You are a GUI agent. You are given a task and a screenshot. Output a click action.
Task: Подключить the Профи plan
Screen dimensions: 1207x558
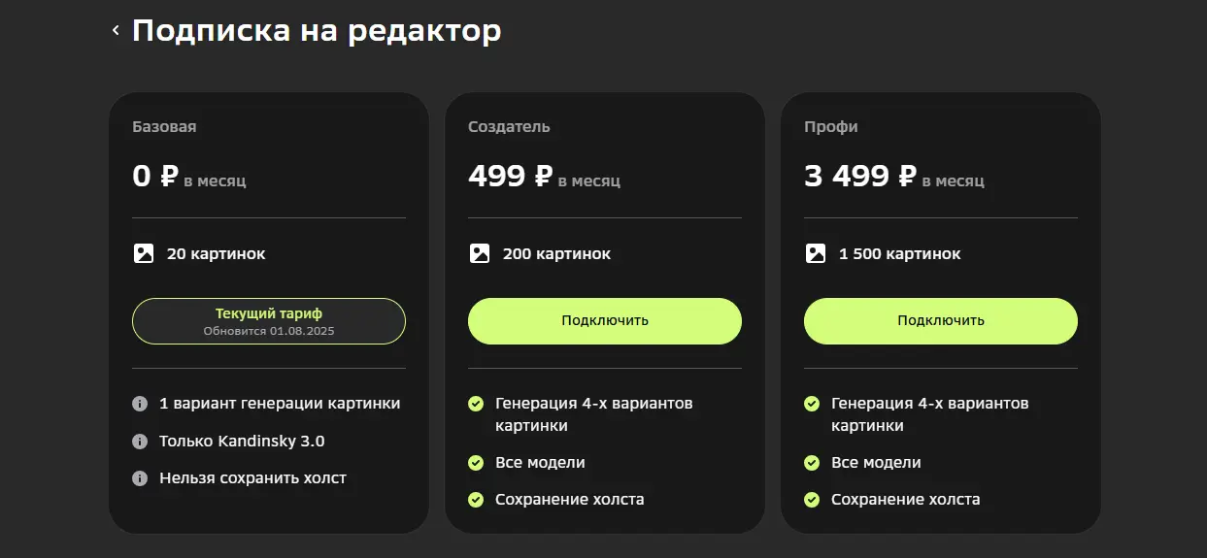point(941,320)
